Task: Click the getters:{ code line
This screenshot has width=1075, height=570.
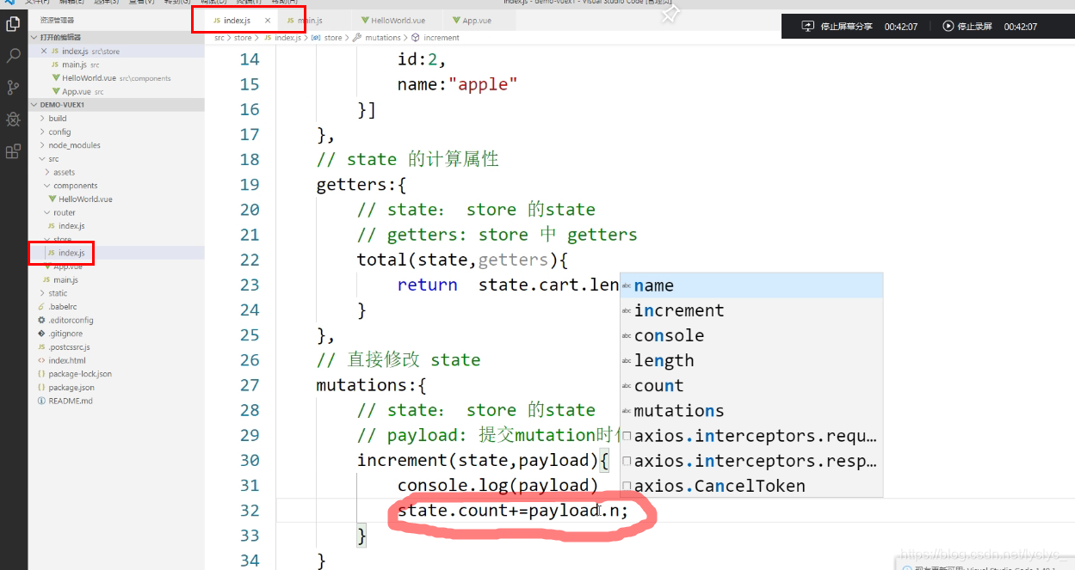Action: (x=361, y=185)
